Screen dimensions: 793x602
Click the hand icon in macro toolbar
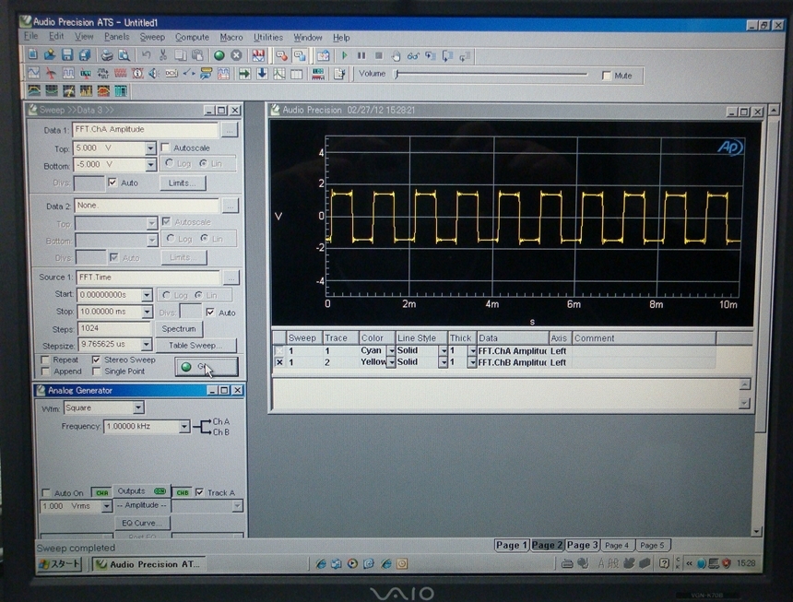pos(396,56)
